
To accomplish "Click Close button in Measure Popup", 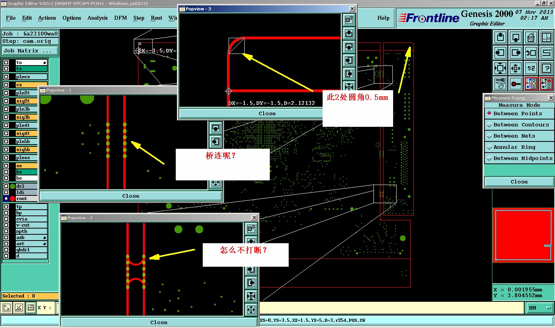I will pyautogui.click(x=519, y=182).
